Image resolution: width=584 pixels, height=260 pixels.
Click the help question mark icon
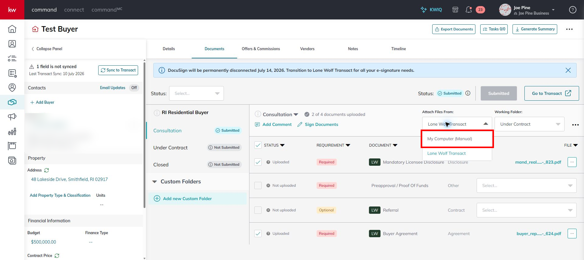[x=573, y=10]
